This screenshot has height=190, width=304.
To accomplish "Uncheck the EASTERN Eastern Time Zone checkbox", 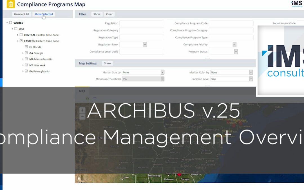I will tap(21, 41).
